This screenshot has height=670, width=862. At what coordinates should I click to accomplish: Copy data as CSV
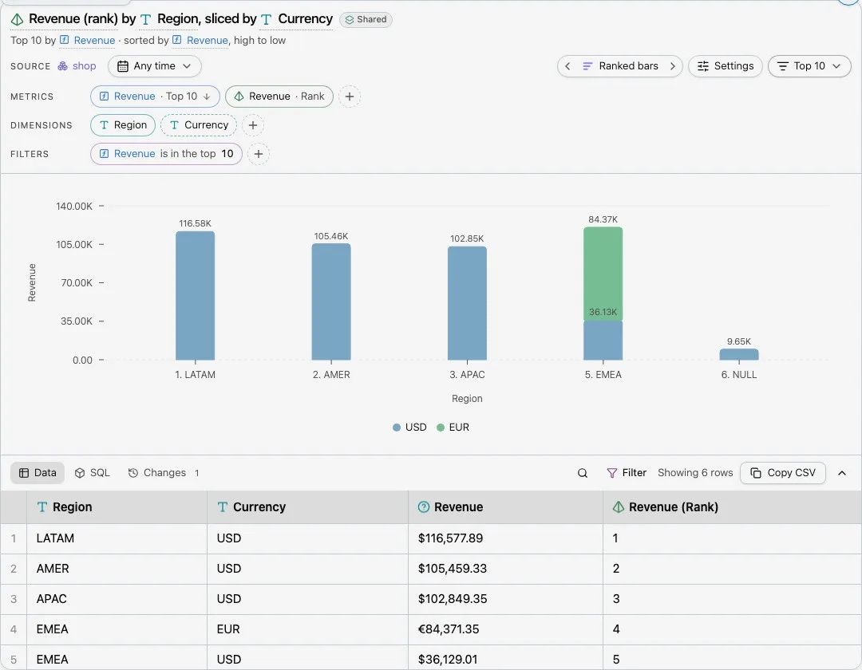(x=783, y=473)
